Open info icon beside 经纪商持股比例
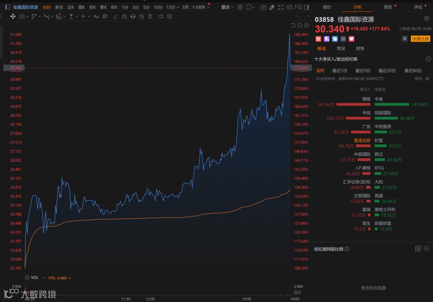The image size is (433, 302). (347, 249)
